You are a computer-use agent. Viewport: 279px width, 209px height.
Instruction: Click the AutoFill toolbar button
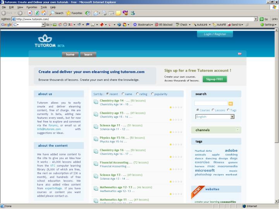[x=219, y=24]
